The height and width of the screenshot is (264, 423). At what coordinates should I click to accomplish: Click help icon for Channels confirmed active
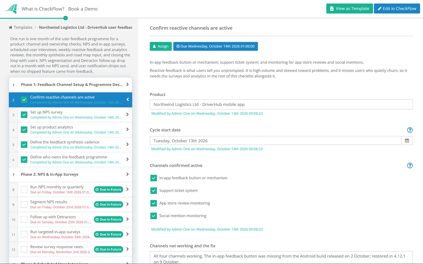(410, 166)
